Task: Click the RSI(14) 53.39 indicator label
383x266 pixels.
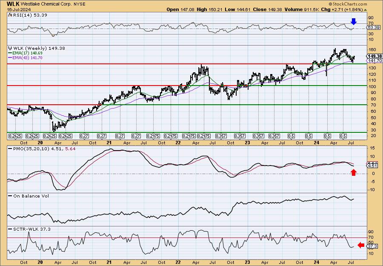Action: point(30,15)
